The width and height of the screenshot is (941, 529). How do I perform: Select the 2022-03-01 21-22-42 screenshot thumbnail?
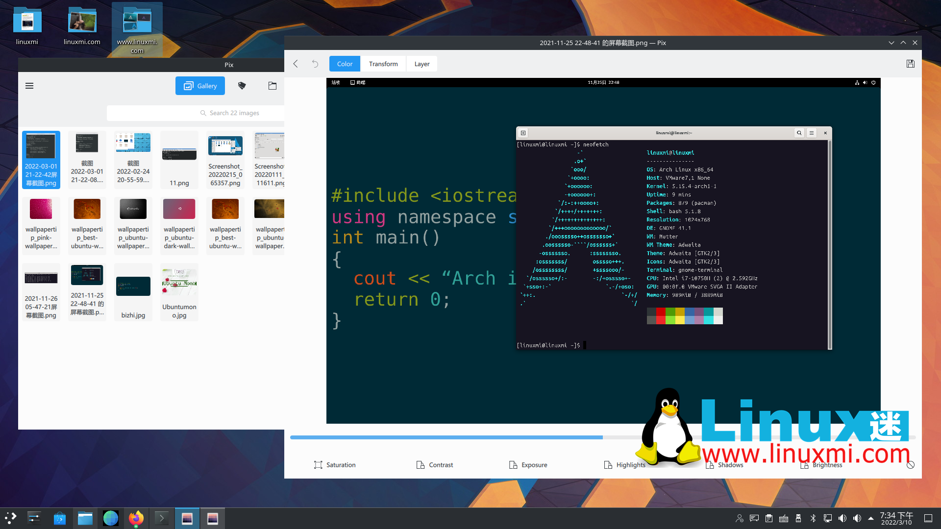coord(41,160)
